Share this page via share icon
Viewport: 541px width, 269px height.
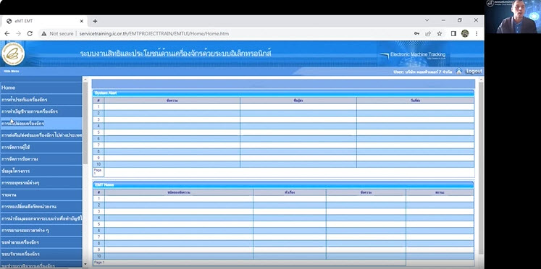(428, 34)
